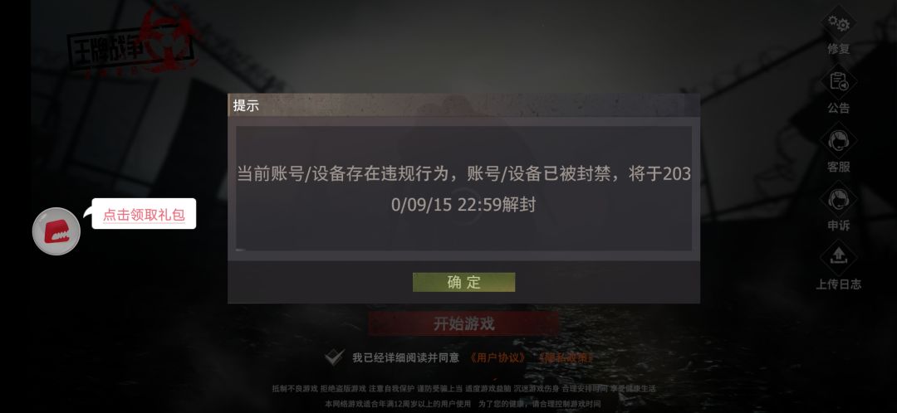Select the 上传日志 text label
This screenshot has height=413, width=897.
(839, 284)
